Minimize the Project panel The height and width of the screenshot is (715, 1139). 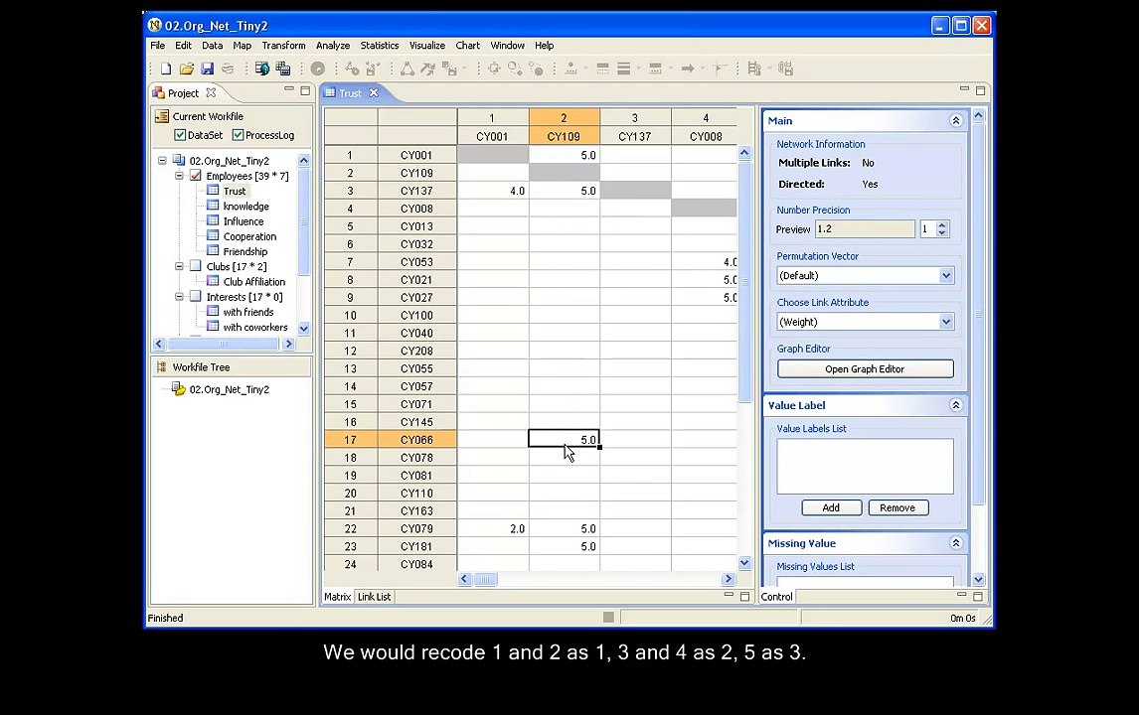[x=289, y=89]
